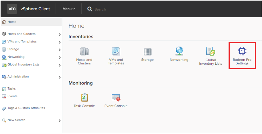Viewport: 262px width, 134px height.
Task: Open the Menu dropdown in header
Action: (x=69, y=9)
